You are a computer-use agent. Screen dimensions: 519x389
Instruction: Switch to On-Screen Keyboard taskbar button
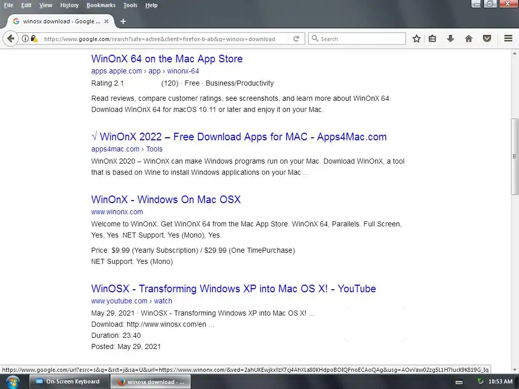tap(69, 382)
